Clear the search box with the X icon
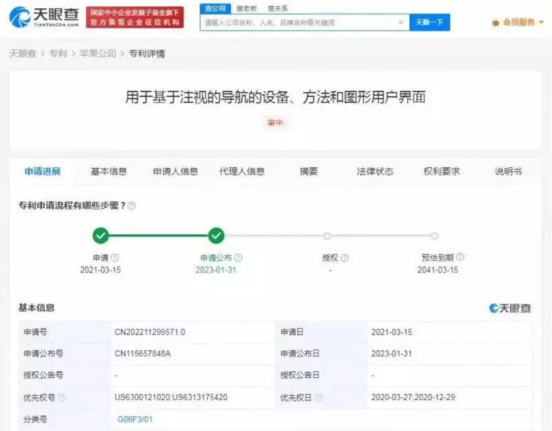The width and height of the screenshot is (552, 431). (x=401, y=23)
